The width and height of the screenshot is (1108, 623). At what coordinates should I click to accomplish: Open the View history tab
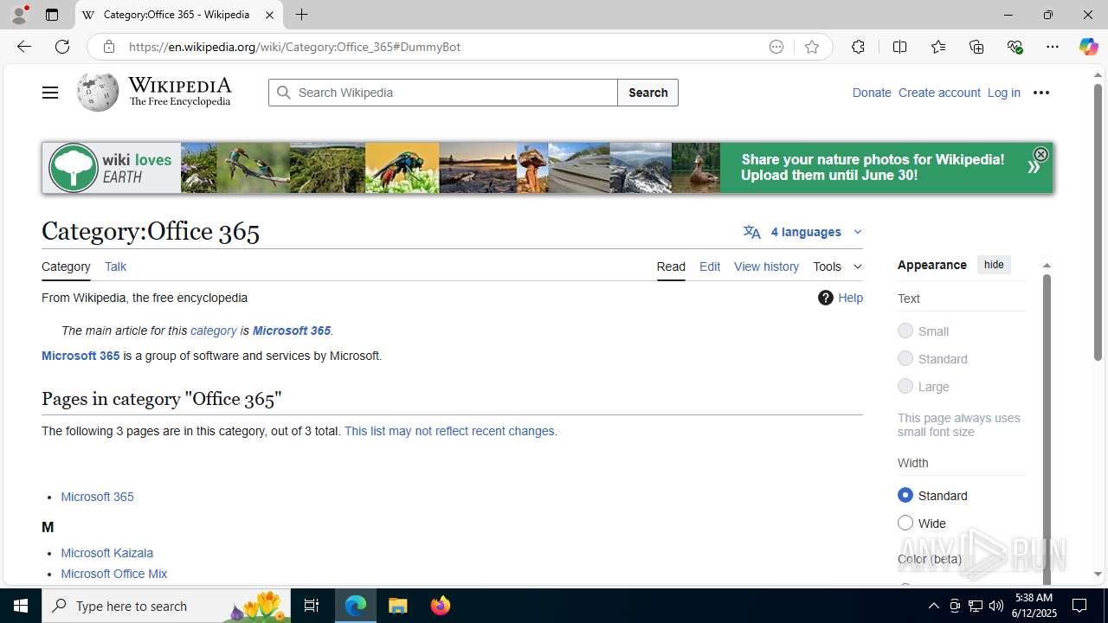click(x=766, y=267)
